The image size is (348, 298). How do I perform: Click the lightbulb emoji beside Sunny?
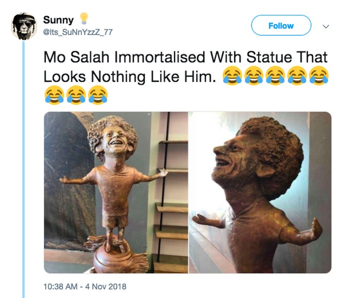tap(84, 19)
